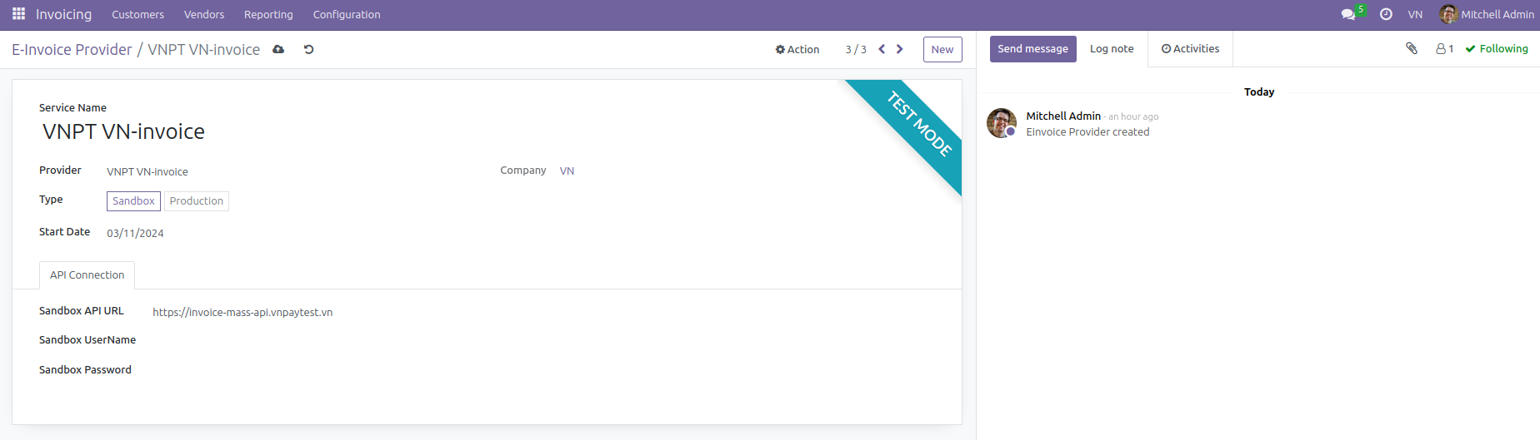Discard changes with the undo arrow icon
The height and width of the screenshot is (440, 1540).
click(308, 49)
